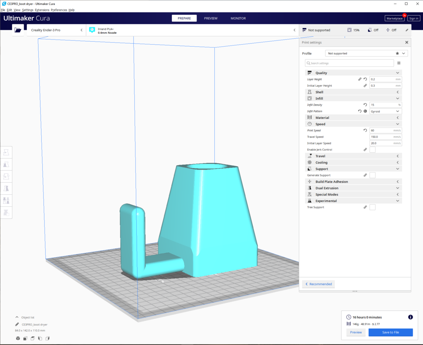Click link icon beside Enable Jerk Control
The image size is (423, 345).
pyautogui.click(x=365, y=149)
